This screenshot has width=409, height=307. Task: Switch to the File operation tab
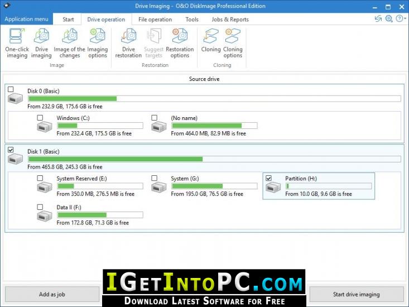pyautogui.click(x=155, y=20)
